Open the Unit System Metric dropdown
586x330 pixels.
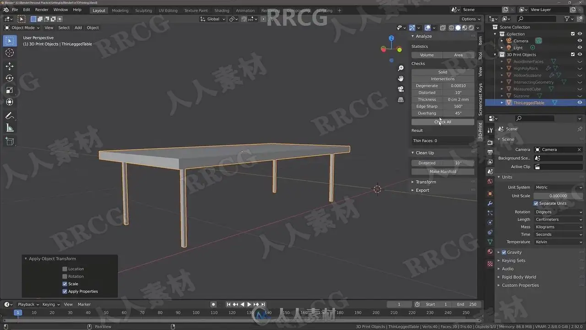(559, 187)
